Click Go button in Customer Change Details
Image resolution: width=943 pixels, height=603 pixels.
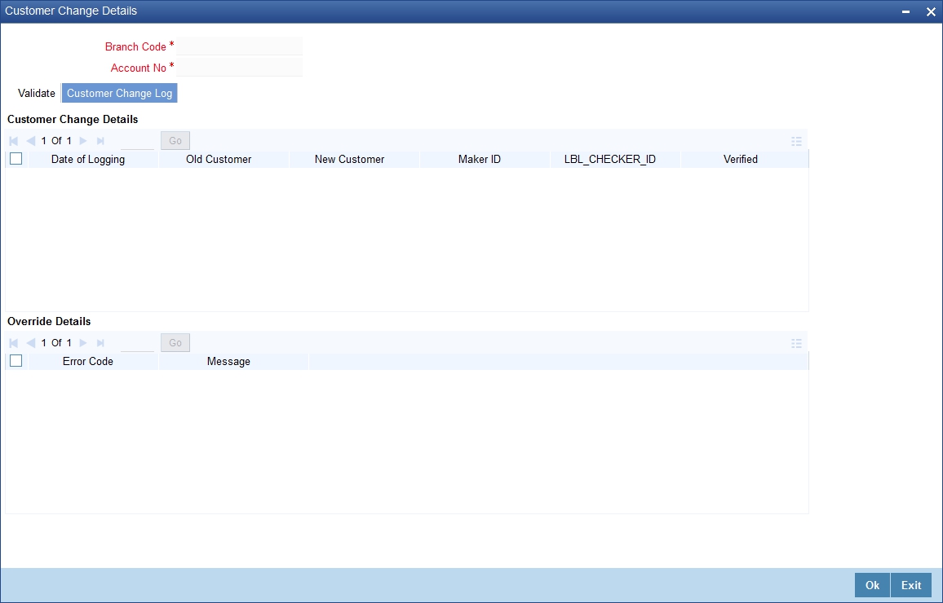pos(175,140)
